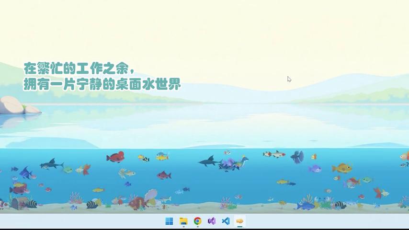
Task: Tap the big red flowerhorn fish
Action: (115, 157)
